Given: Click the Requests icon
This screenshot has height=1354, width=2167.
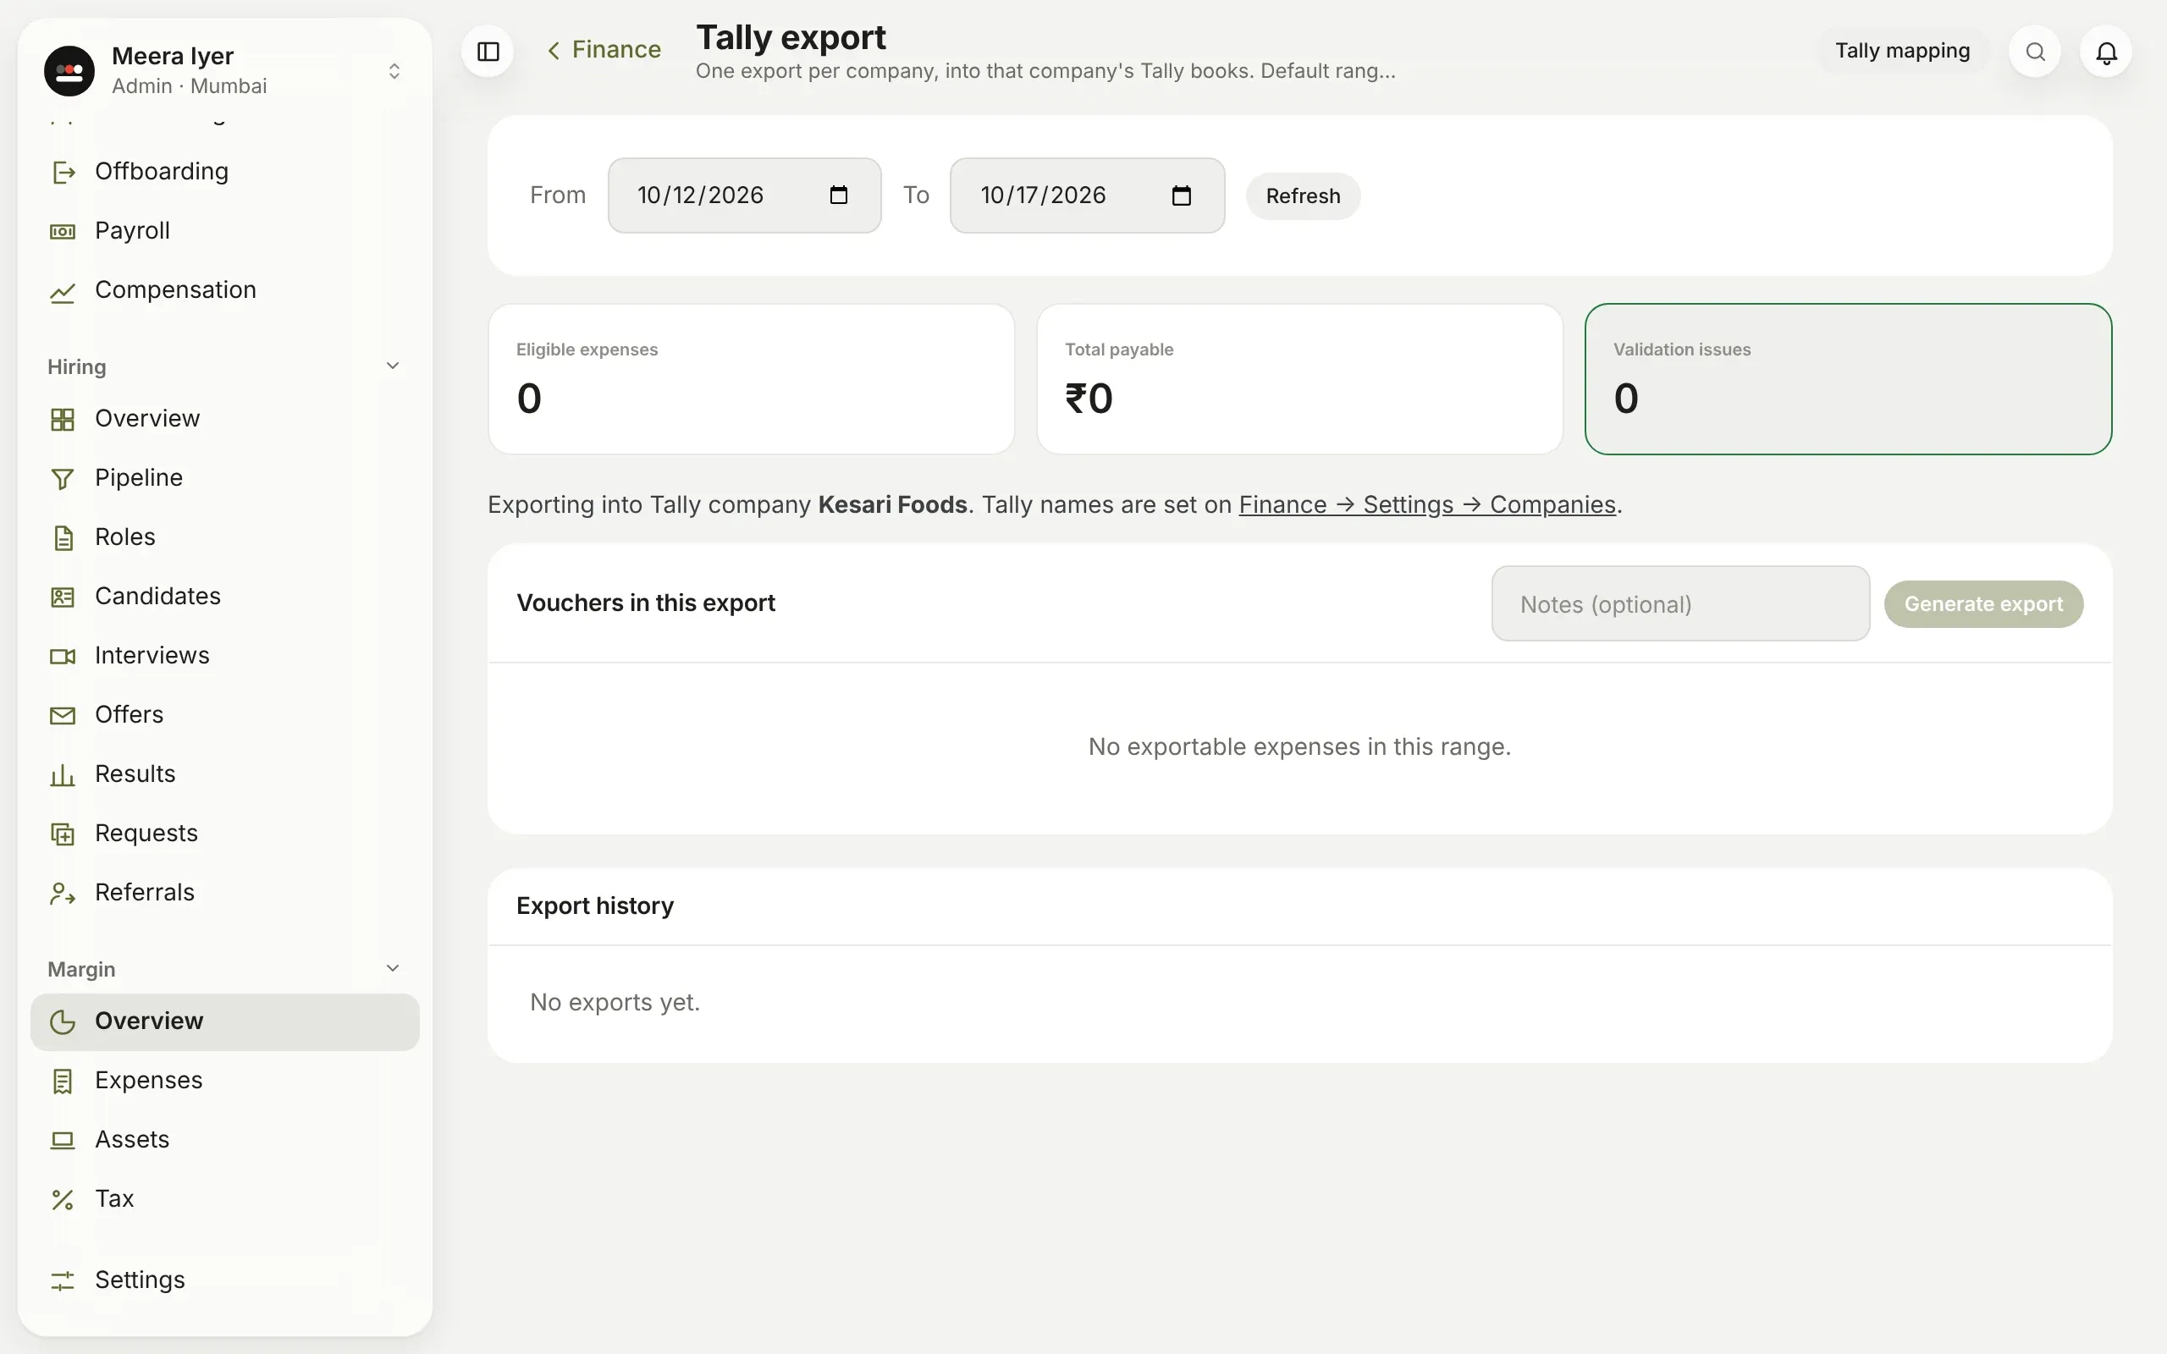Looking at the screenshot, I should tap(63, 834).
